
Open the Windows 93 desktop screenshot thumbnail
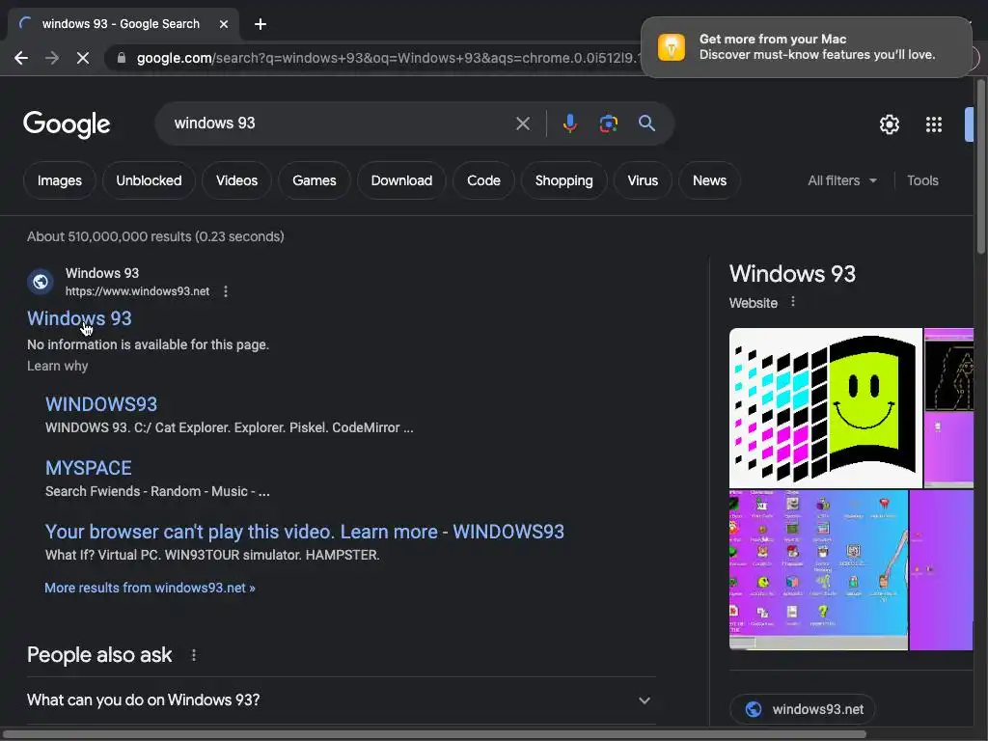[818, 569]
